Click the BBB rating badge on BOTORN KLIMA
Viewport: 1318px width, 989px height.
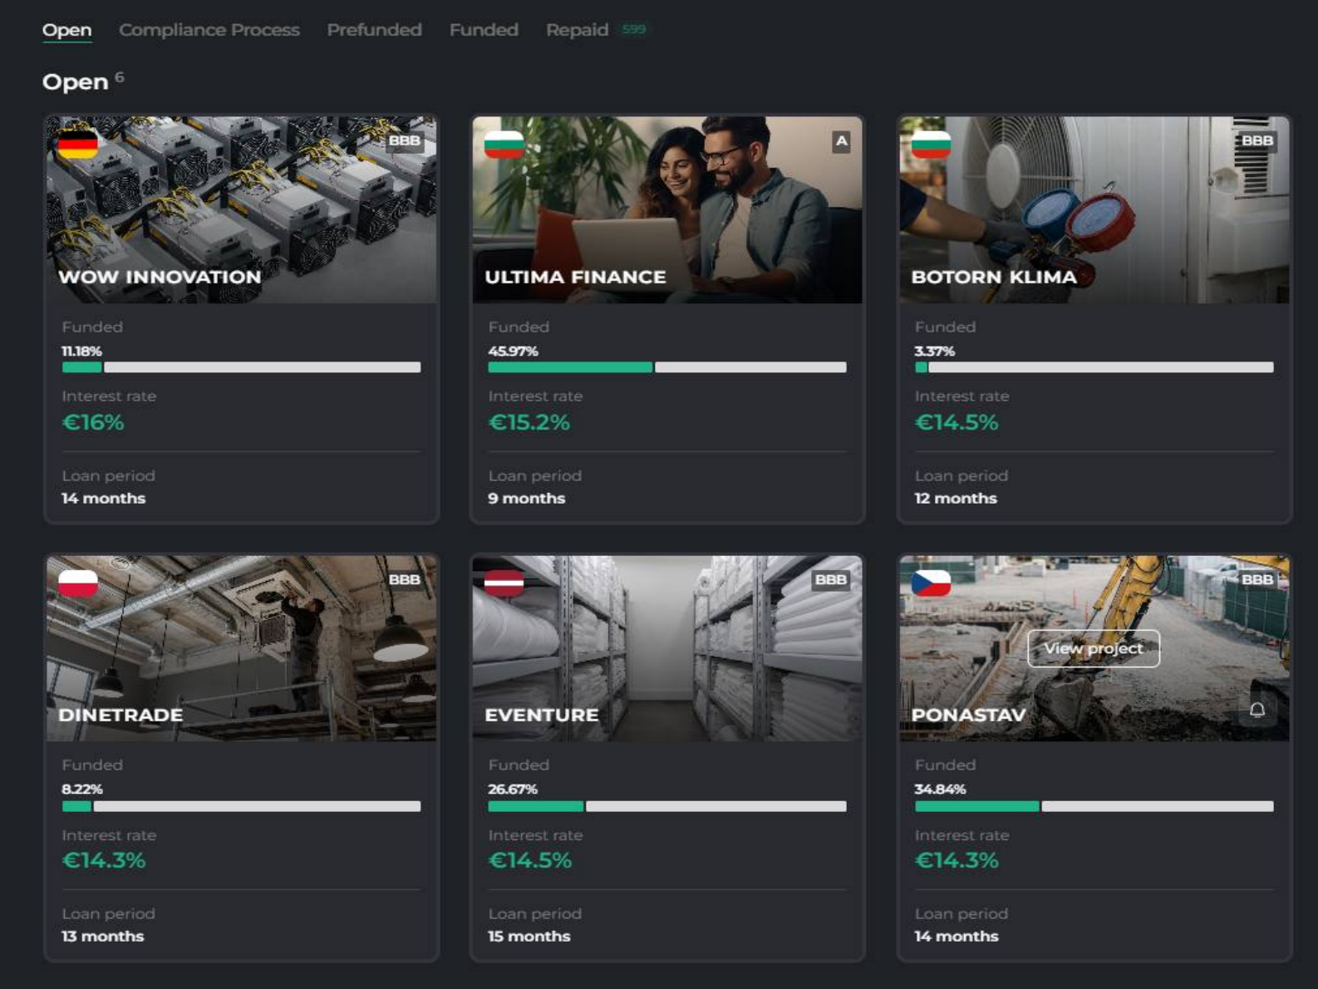[x=1257, y=140]
